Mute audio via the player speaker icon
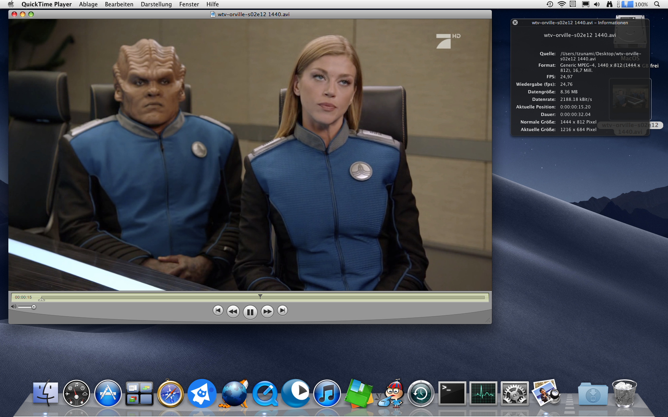This screenshot has height=417, width=668. click(14, 307)
